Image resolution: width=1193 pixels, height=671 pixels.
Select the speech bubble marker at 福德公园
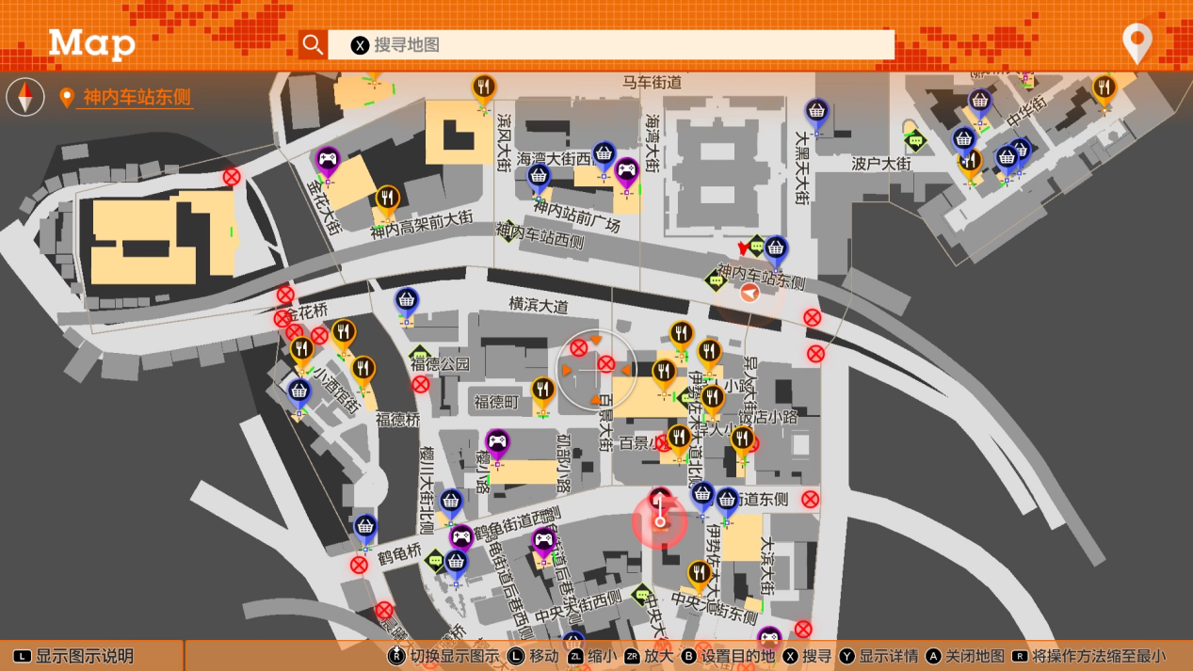point(420,356)
